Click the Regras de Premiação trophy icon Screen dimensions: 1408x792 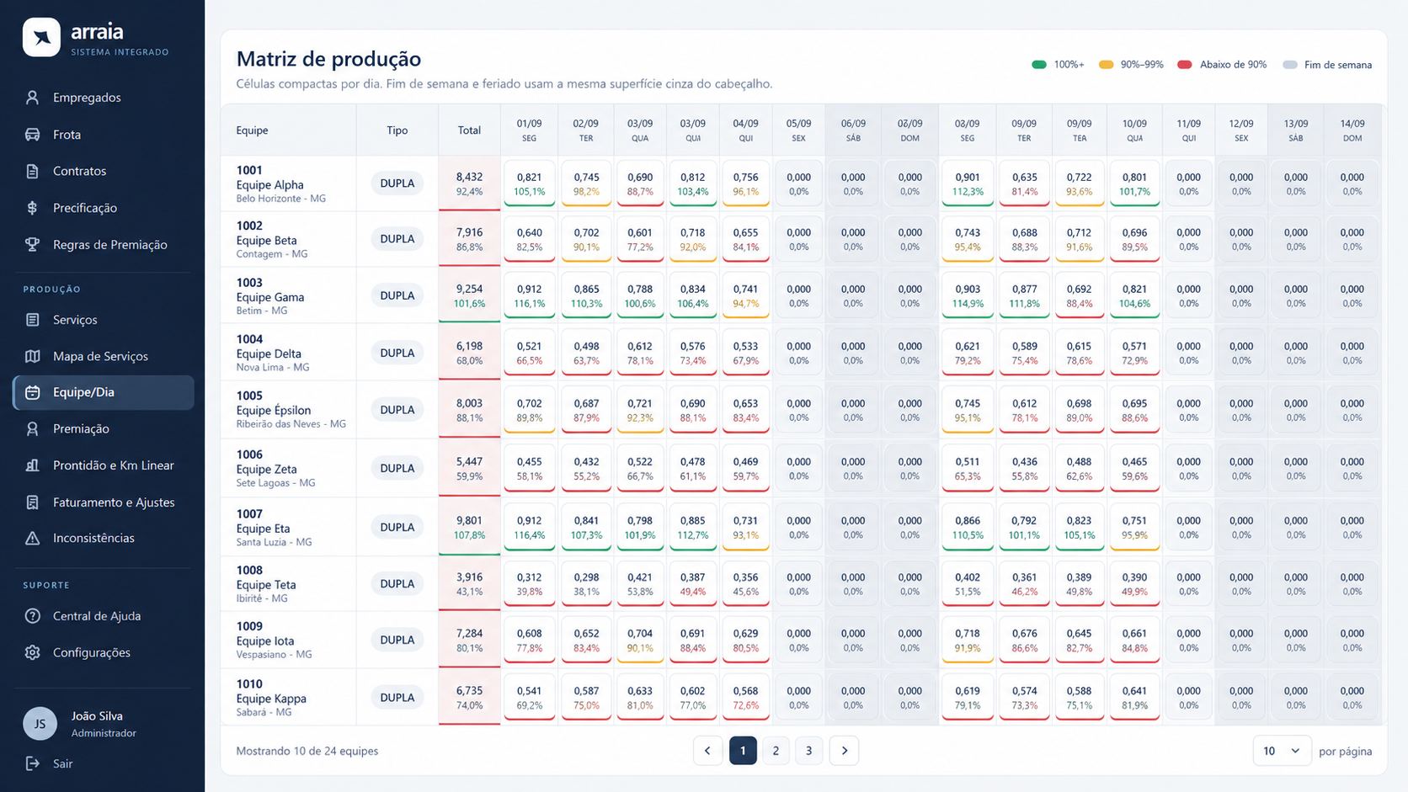33,245
